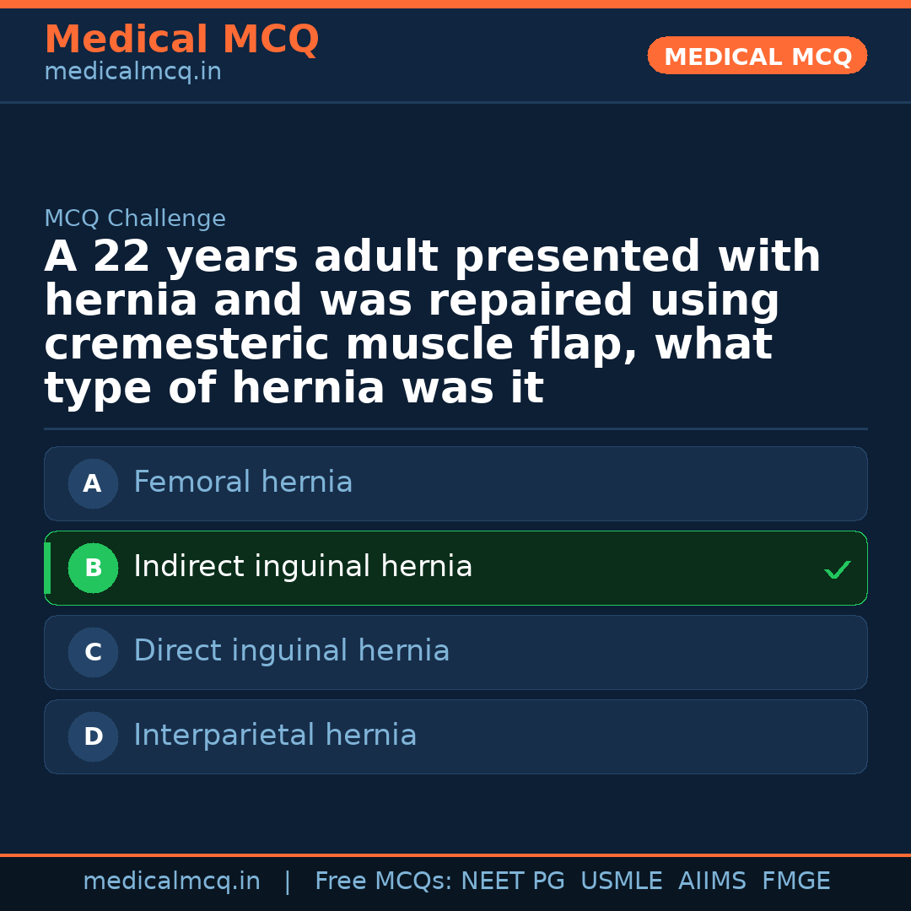Click the D letter circle icon
Image resolution: width=911 pixels, height=911 pixels.
[x=93, y=736]
